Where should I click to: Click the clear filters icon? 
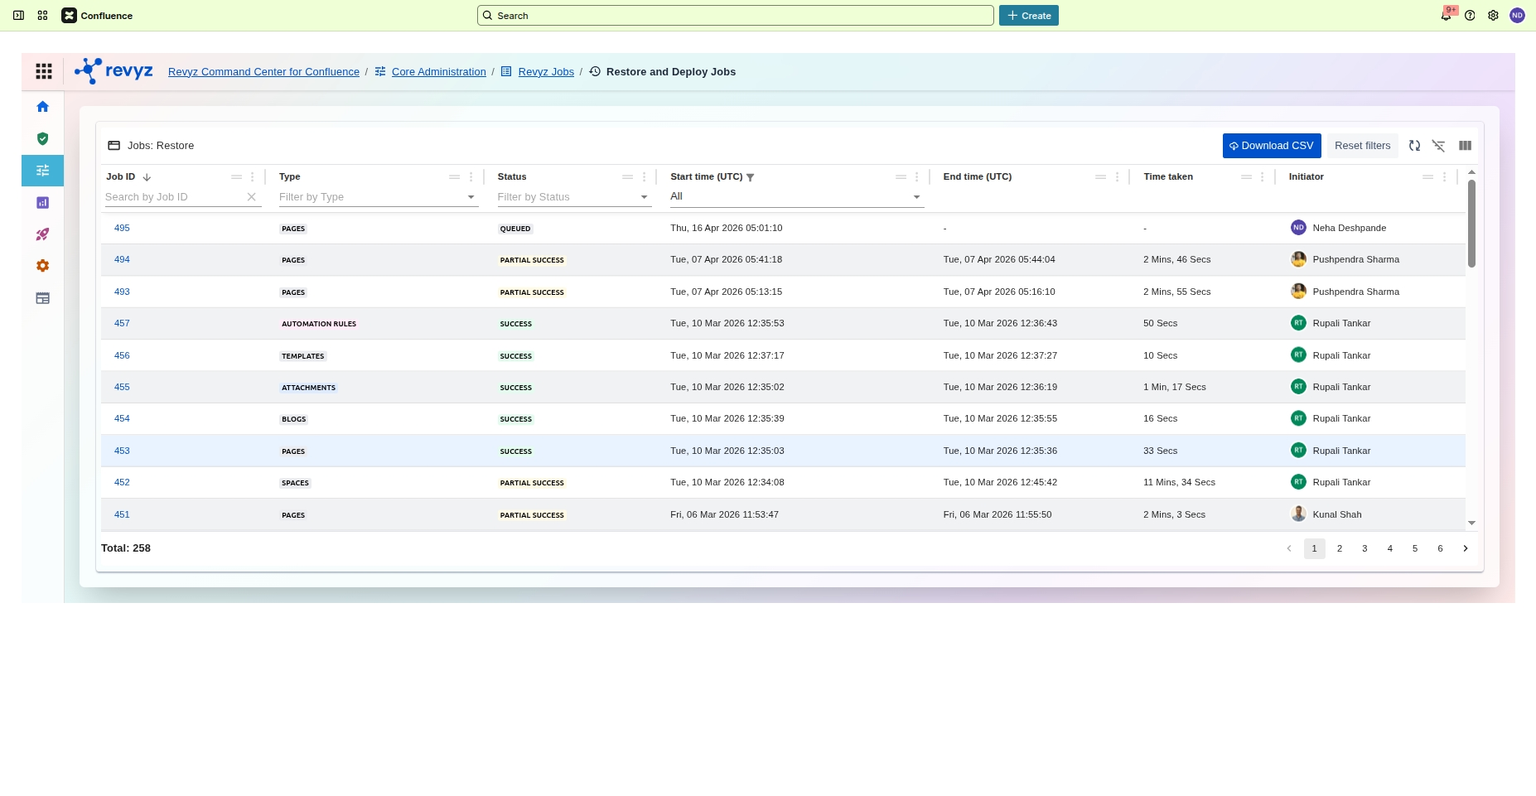coord(1439,146)
